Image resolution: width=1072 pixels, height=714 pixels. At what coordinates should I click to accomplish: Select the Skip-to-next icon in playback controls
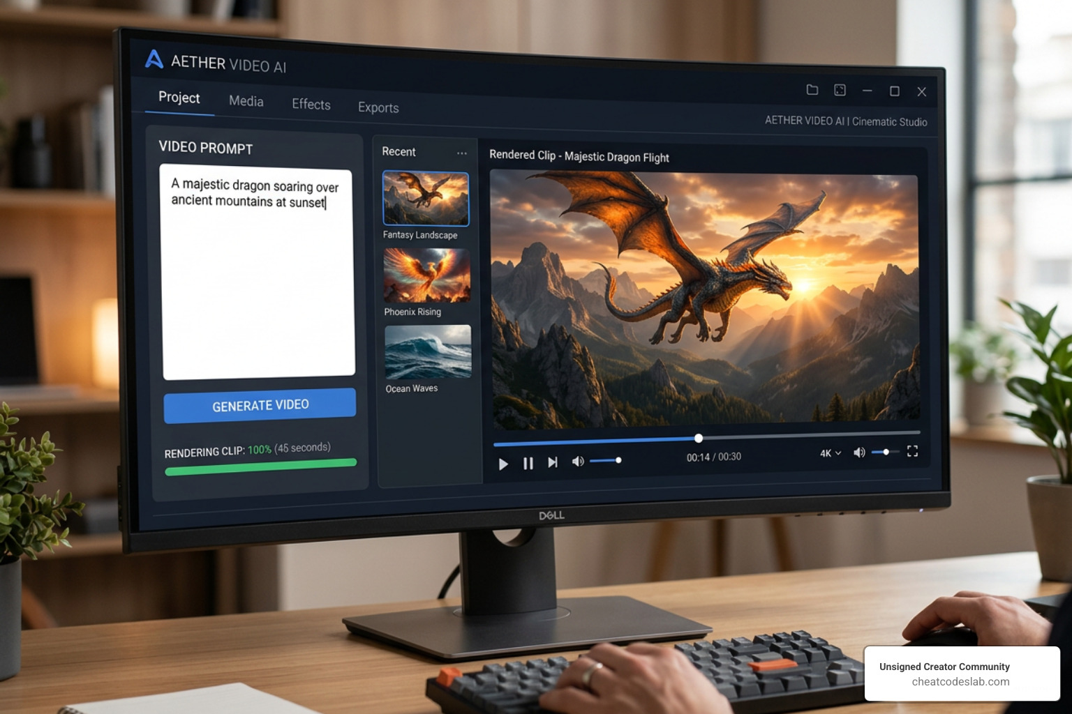[552, 462]
